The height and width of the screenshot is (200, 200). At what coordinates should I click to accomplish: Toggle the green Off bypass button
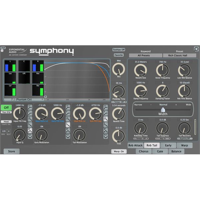point(6,108)
